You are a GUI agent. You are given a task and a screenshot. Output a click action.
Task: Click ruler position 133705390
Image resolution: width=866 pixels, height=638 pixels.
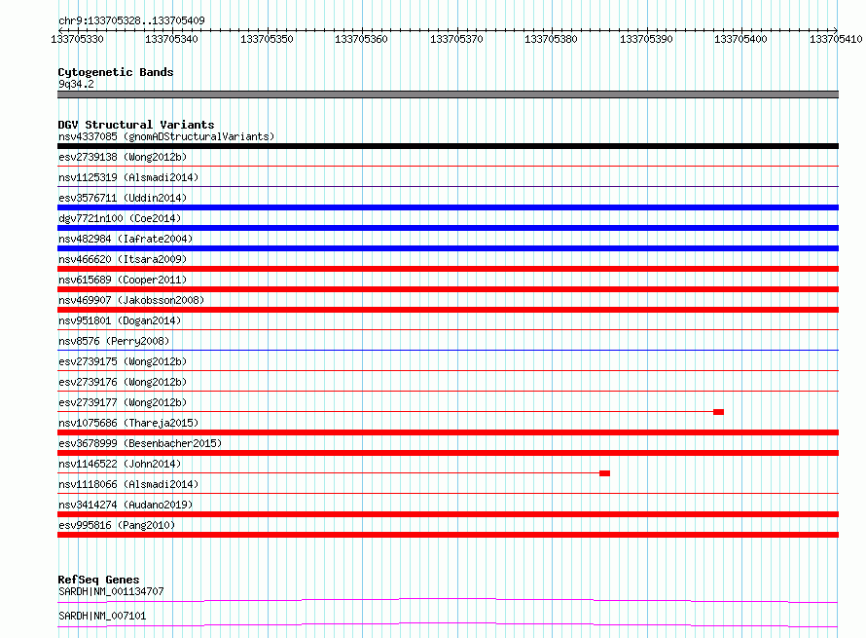pos(646,39)
